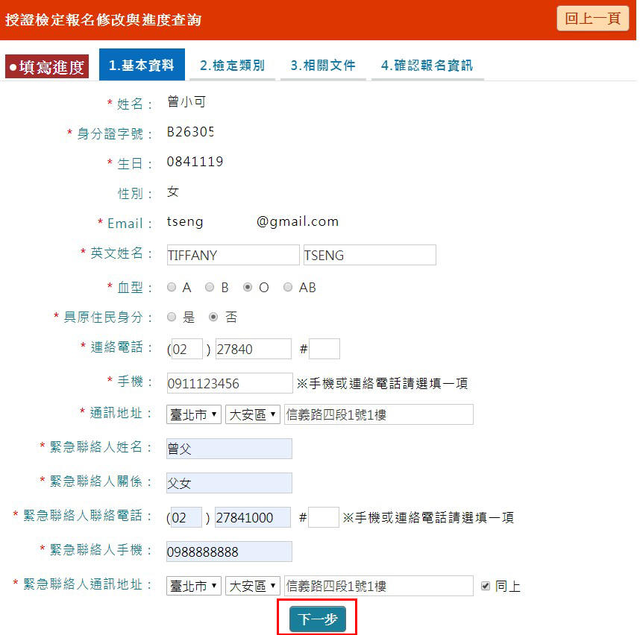The image size is (640, 635).
Task: Click the name value 曾小可
Action: 186,101
